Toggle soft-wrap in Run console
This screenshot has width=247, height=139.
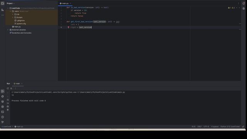click(x=8, y=100)
